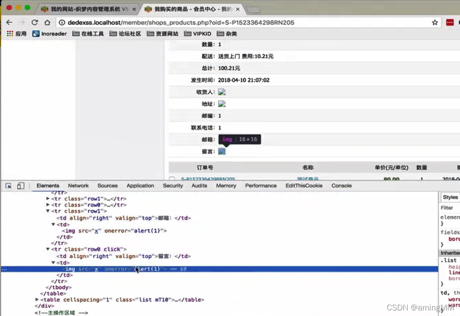Open the 应用 apps shortcut
Viewport: 460px width, 316px height.
pyautogui.click(x=16, y=34)
